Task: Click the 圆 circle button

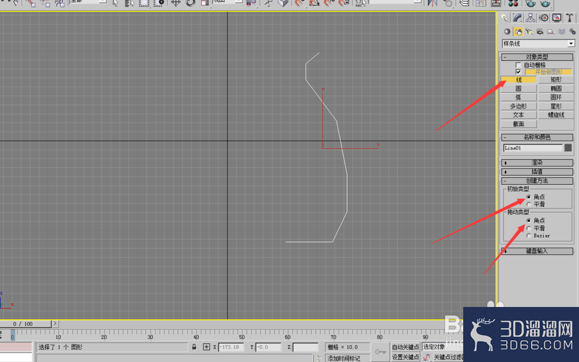Action: click(x=518, y=89)
